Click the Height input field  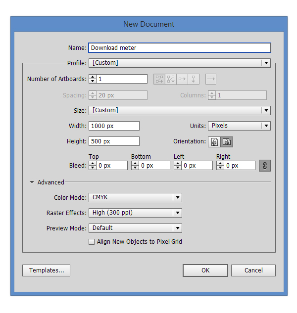point(114,141)
